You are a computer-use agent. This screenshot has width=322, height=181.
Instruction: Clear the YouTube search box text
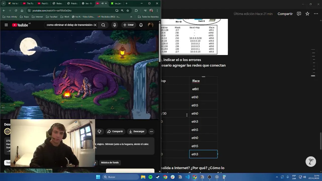(x=95, y=25)
